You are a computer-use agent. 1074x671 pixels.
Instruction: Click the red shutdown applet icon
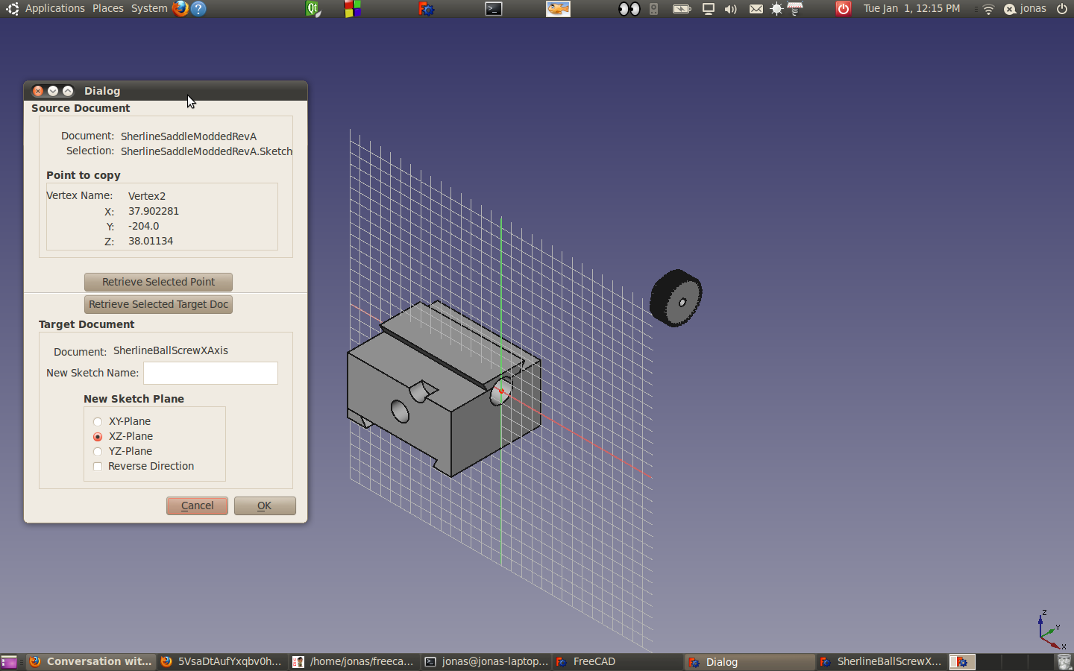tap(843, 8)
